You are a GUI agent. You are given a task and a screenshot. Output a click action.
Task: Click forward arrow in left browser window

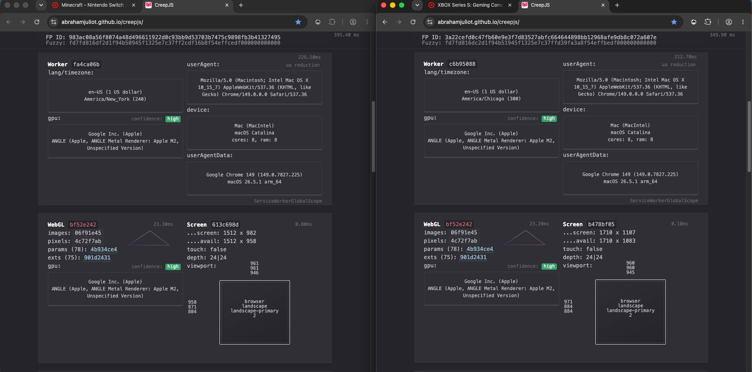point(23,22)
